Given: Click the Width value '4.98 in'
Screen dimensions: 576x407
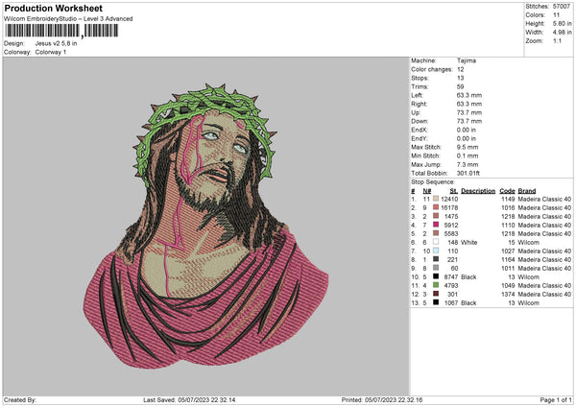Looking at the screenshot, I should 562,33.
